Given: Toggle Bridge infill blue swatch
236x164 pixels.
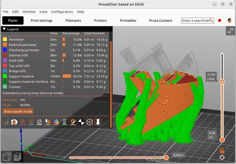Looking at the screenshot, I should (5, 71).
